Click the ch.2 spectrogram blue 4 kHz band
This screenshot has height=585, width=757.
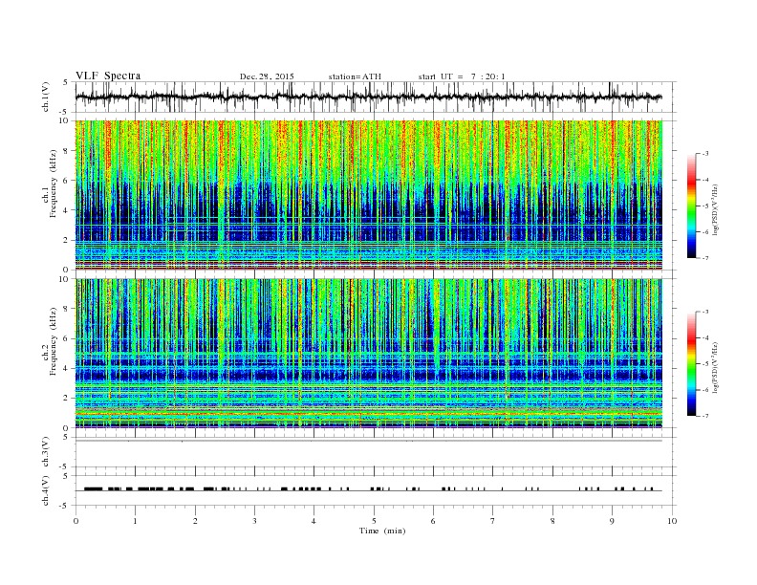[368, 372]
